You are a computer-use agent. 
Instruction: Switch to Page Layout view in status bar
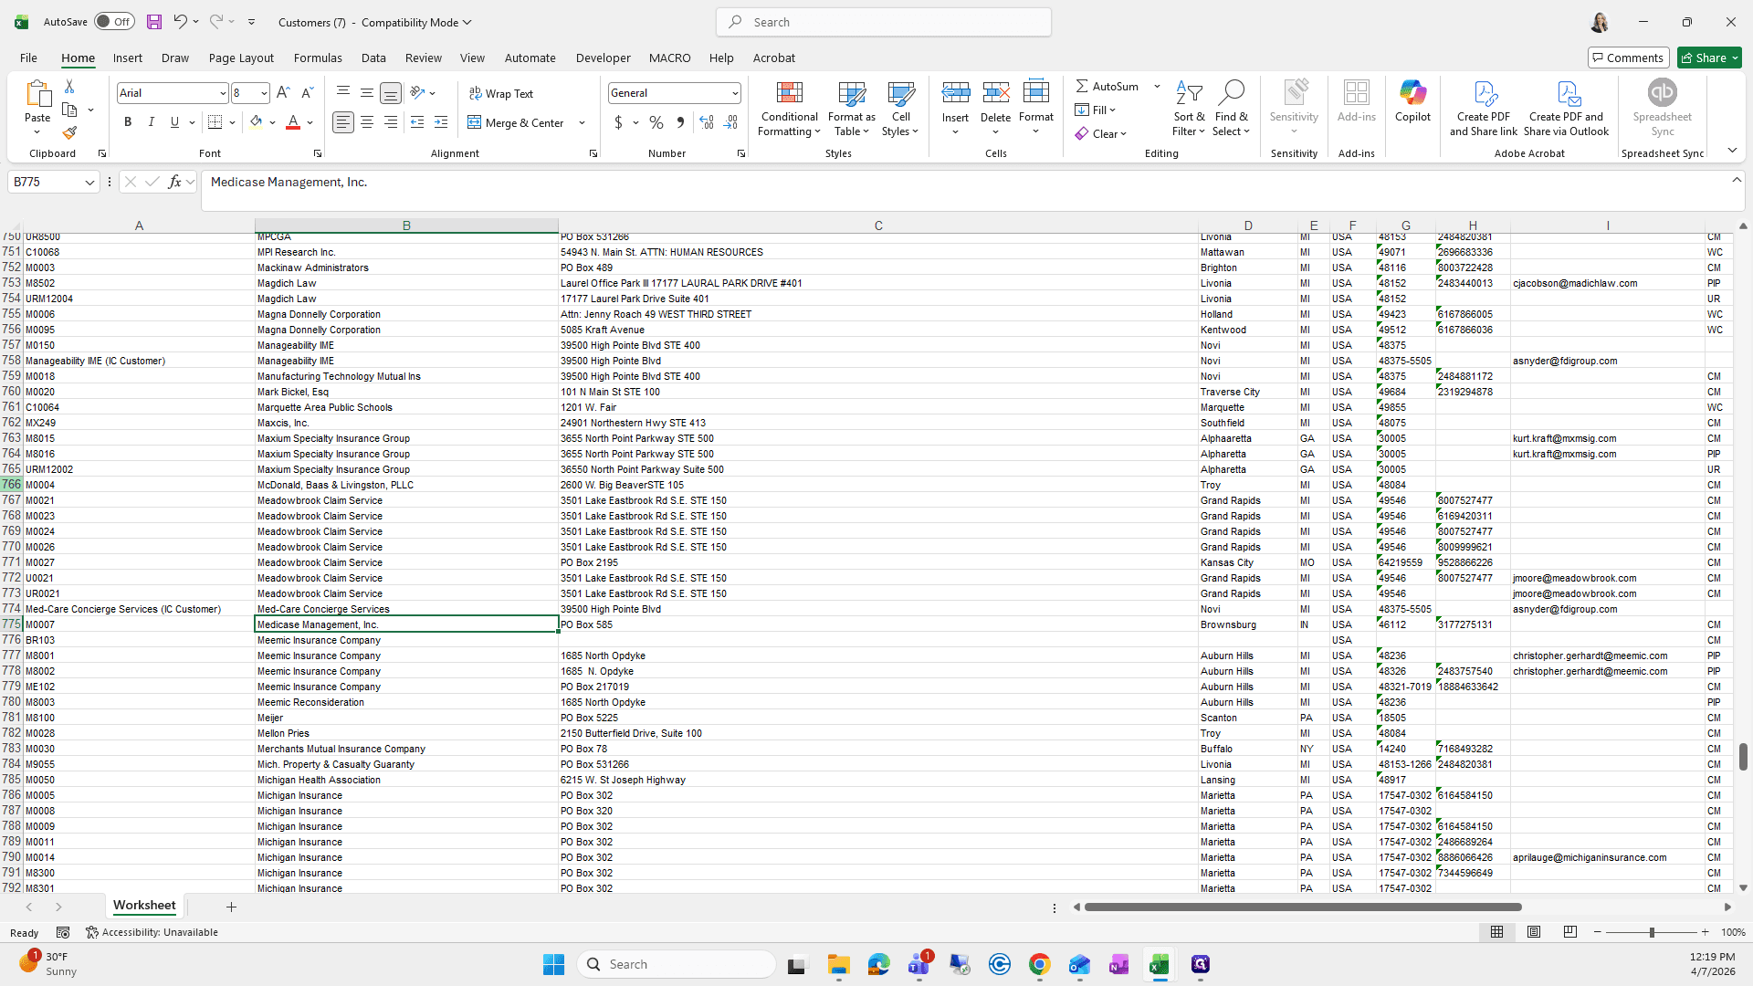[1534, 932]
